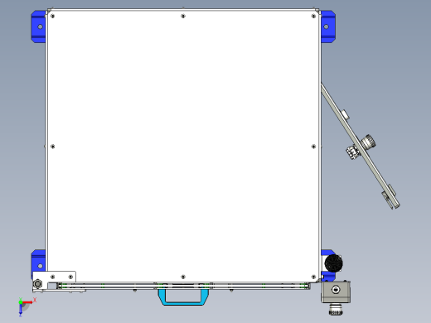The image size is (431, 323).
Task: Click the blue downward axis arrow
Action: click(21, 309)
